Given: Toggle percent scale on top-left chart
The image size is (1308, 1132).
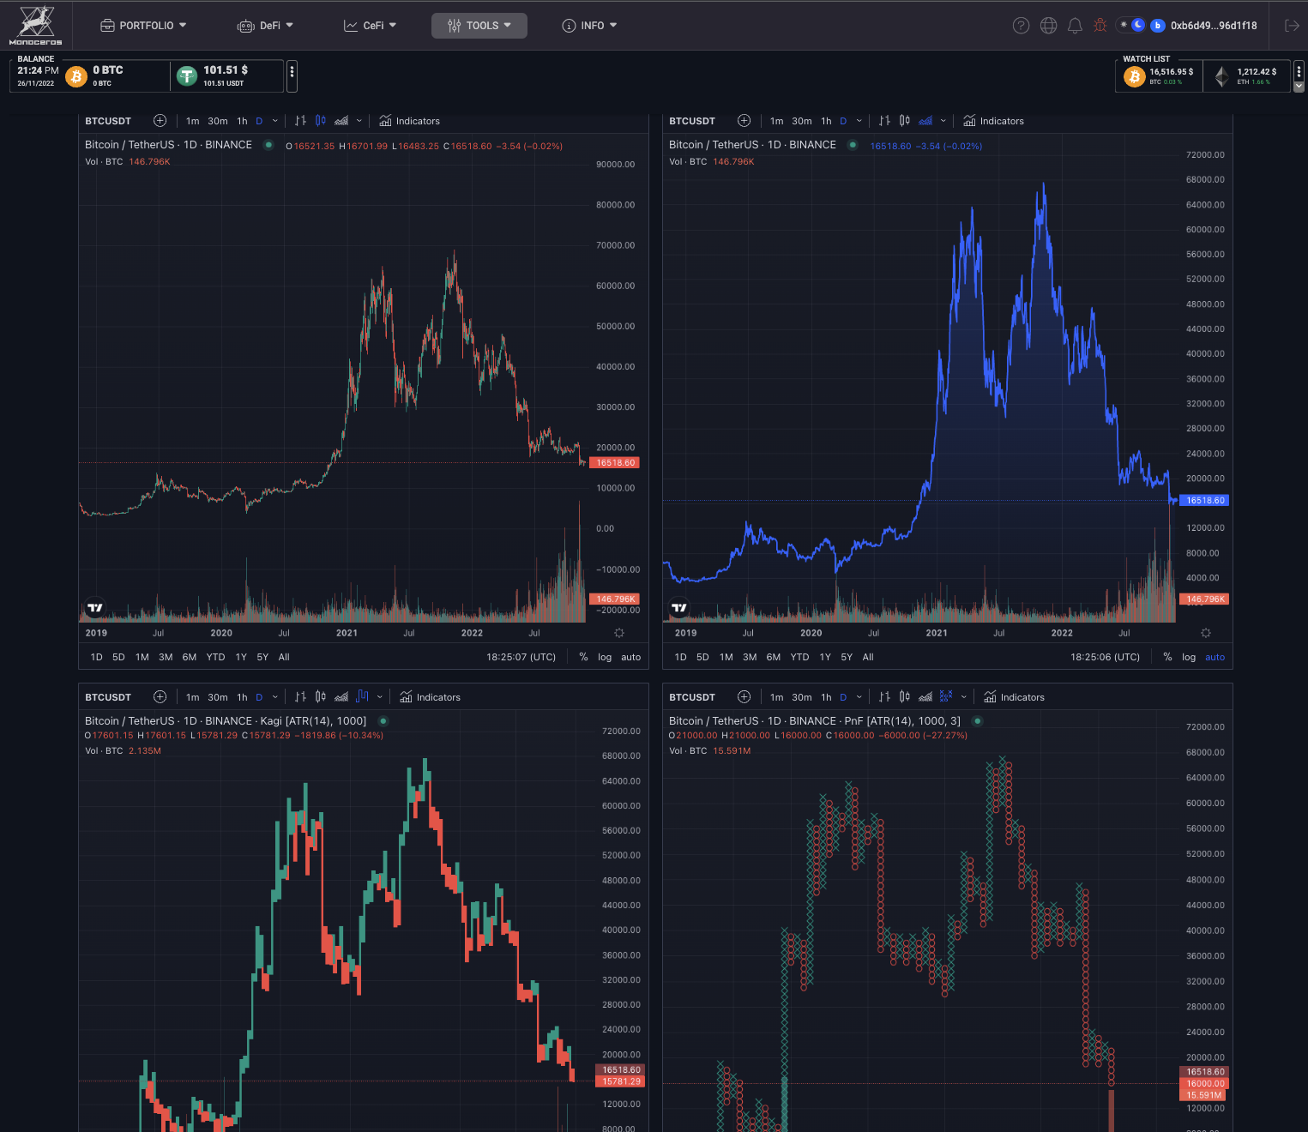Looking at the screenshot, I should coord(583,658).
